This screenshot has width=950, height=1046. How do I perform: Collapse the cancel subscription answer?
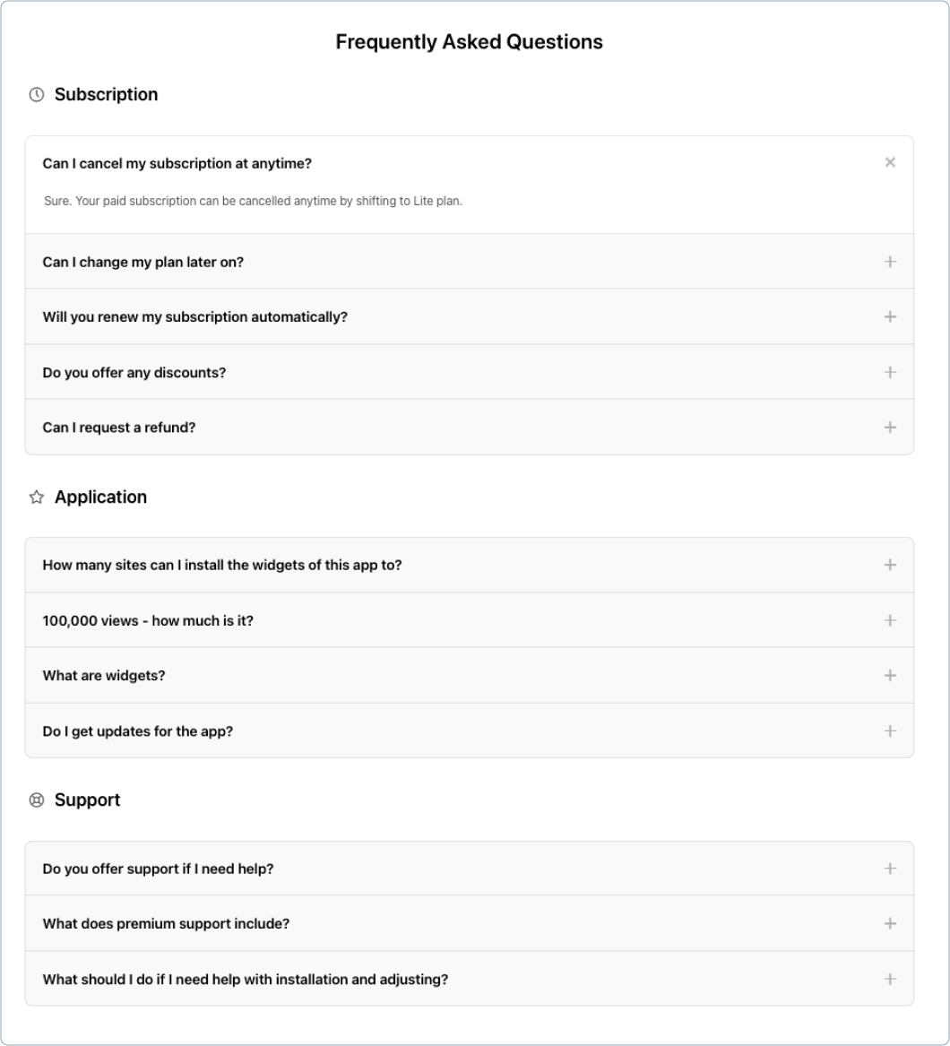[x=890, y=163]
